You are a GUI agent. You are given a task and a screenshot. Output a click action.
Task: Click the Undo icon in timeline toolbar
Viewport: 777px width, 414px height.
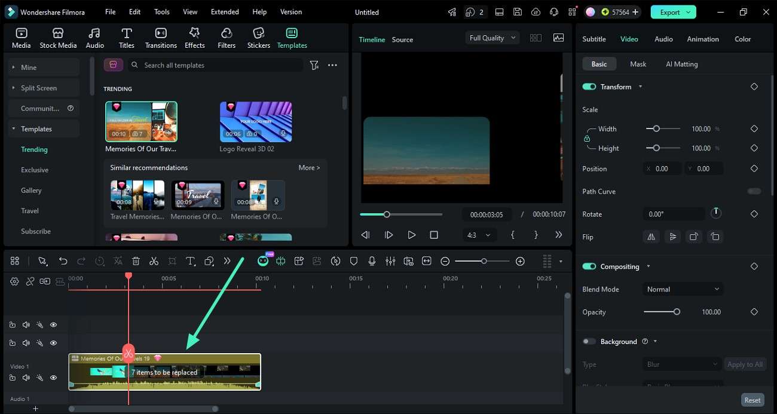pos(63,261)
